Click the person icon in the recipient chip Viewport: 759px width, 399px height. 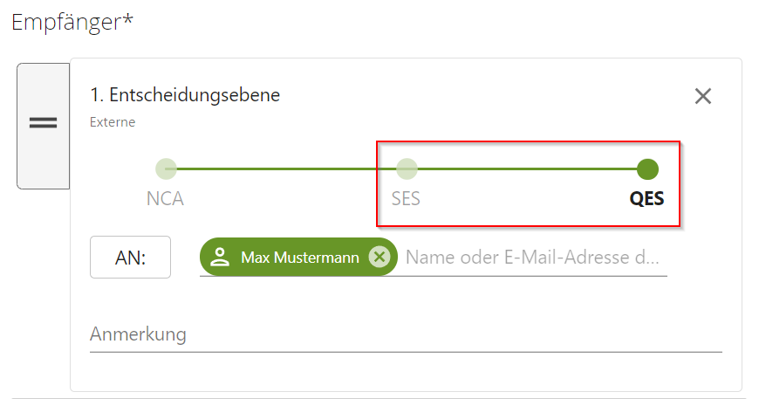220,257
